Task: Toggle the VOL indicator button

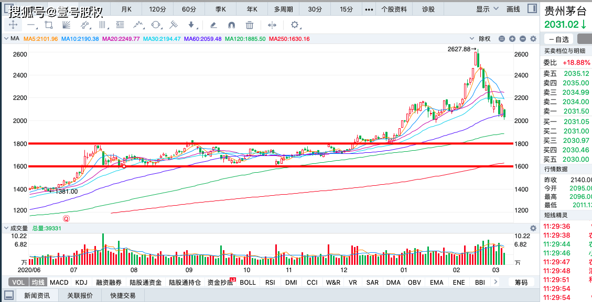Action: pos(18,283)
